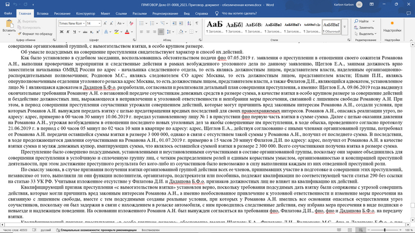Switch to the Макет tab
This screenshot has height=233, width=415.
click(x=106, y=14)
